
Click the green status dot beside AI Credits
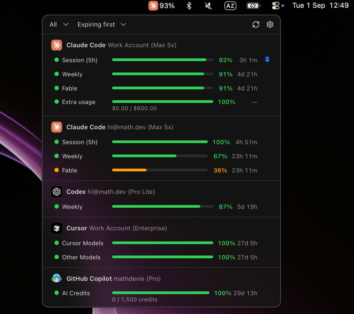[x=57, y=293]
